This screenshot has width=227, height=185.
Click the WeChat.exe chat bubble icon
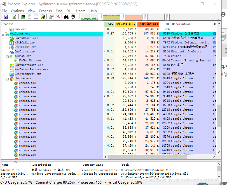tap(11, 56)
